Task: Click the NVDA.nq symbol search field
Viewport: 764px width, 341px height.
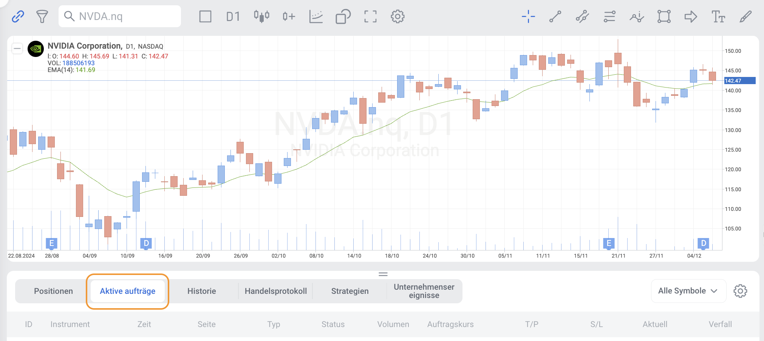Action: pyautogui.click(x=120, y=16)
